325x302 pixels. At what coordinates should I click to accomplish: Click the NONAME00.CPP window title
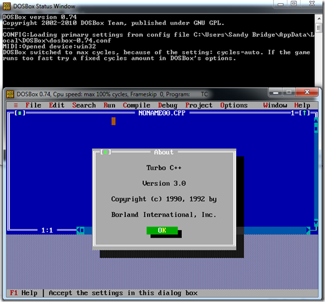tap(162, 113)
